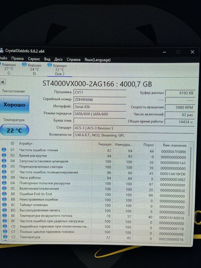Viewport: 201px width, 268px height.
Task: Click status icon for attribute B8
Action: (x=5, y=194)
